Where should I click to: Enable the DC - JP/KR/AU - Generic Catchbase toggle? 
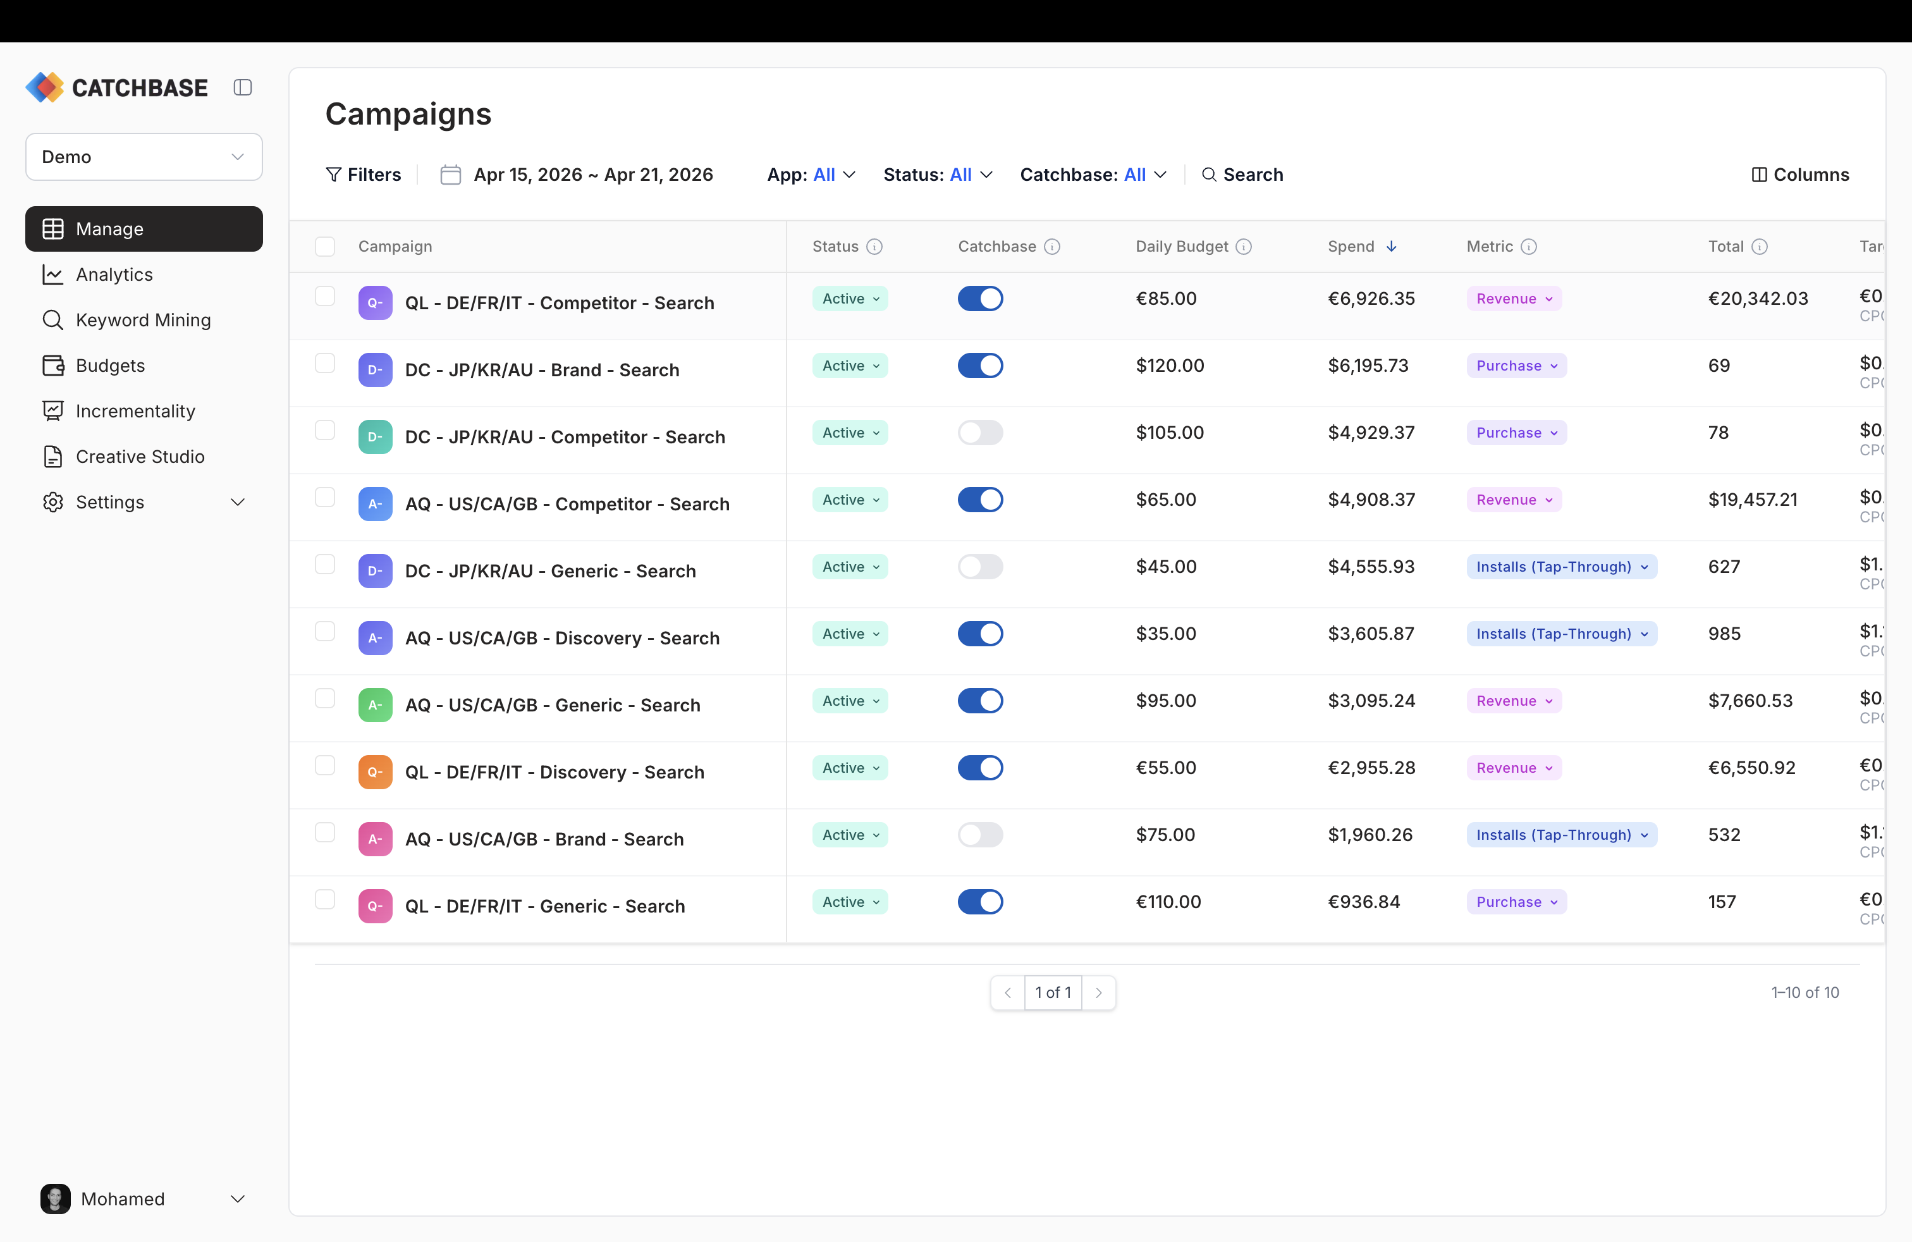(980, 567)
